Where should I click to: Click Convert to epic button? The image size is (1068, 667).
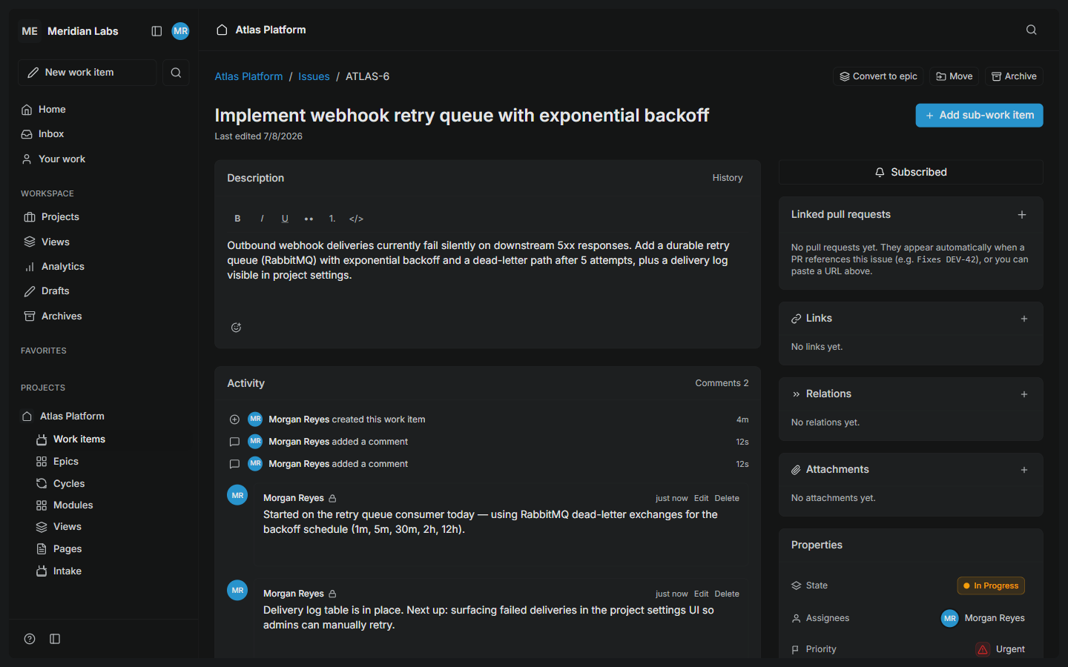coord(878,76)
